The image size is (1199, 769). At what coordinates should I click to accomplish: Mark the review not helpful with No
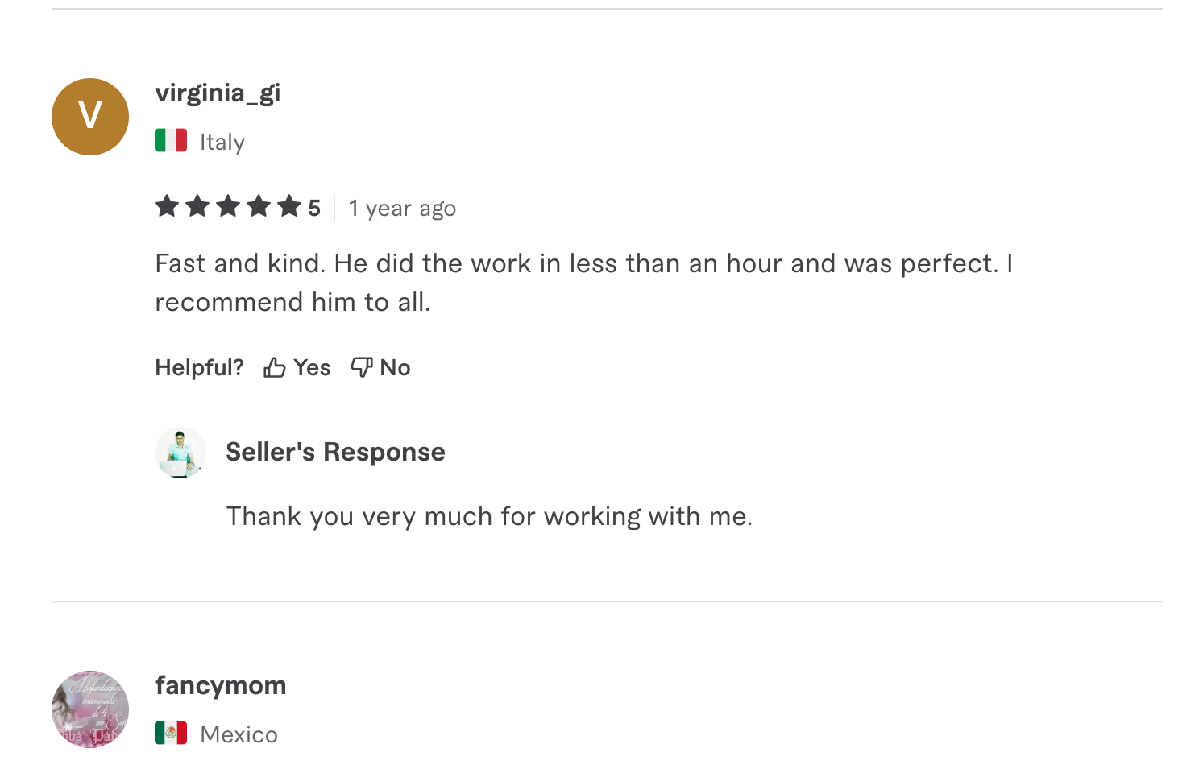pos(395,368)
